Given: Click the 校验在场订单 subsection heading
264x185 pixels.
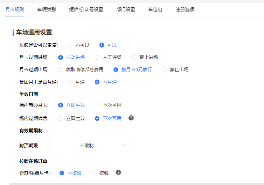Looking at the screenshot, I should (33, 161).
